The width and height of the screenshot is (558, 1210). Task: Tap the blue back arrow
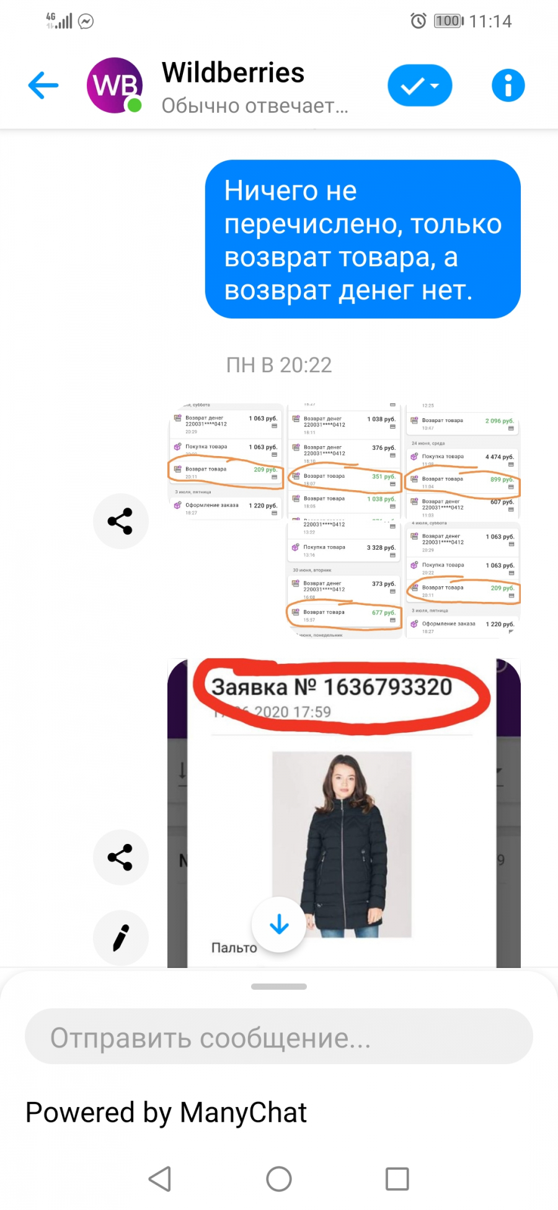tap(43, 85)
